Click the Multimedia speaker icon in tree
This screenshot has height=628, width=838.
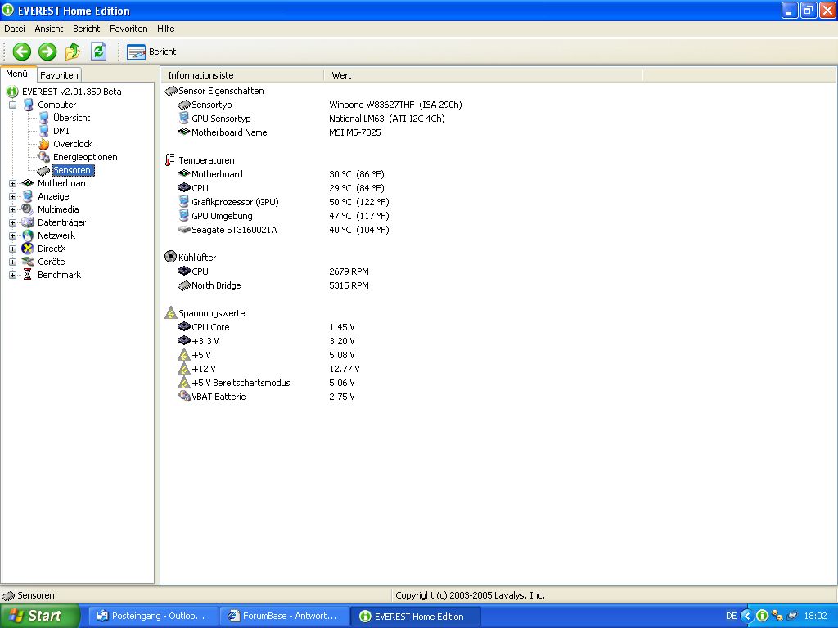[x=28, y=209]
